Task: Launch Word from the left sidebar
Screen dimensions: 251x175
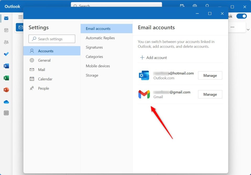Action: 6,66
